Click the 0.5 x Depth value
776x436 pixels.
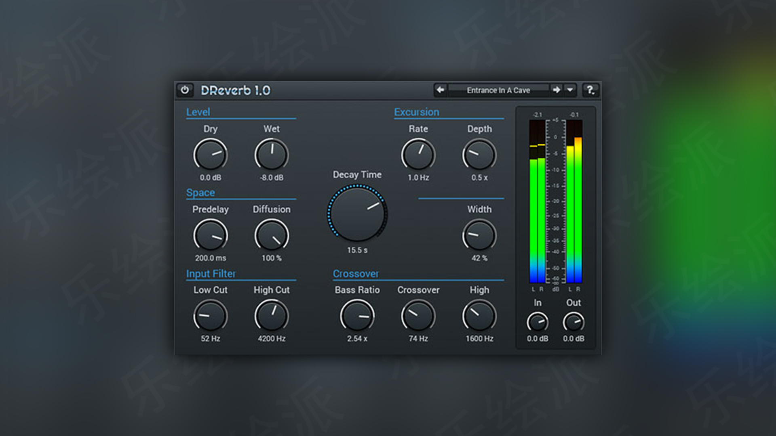click(479, 178)
